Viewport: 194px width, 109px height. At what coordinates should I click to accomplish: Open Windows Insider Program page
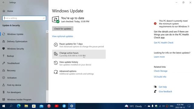(x=19, y=100)
